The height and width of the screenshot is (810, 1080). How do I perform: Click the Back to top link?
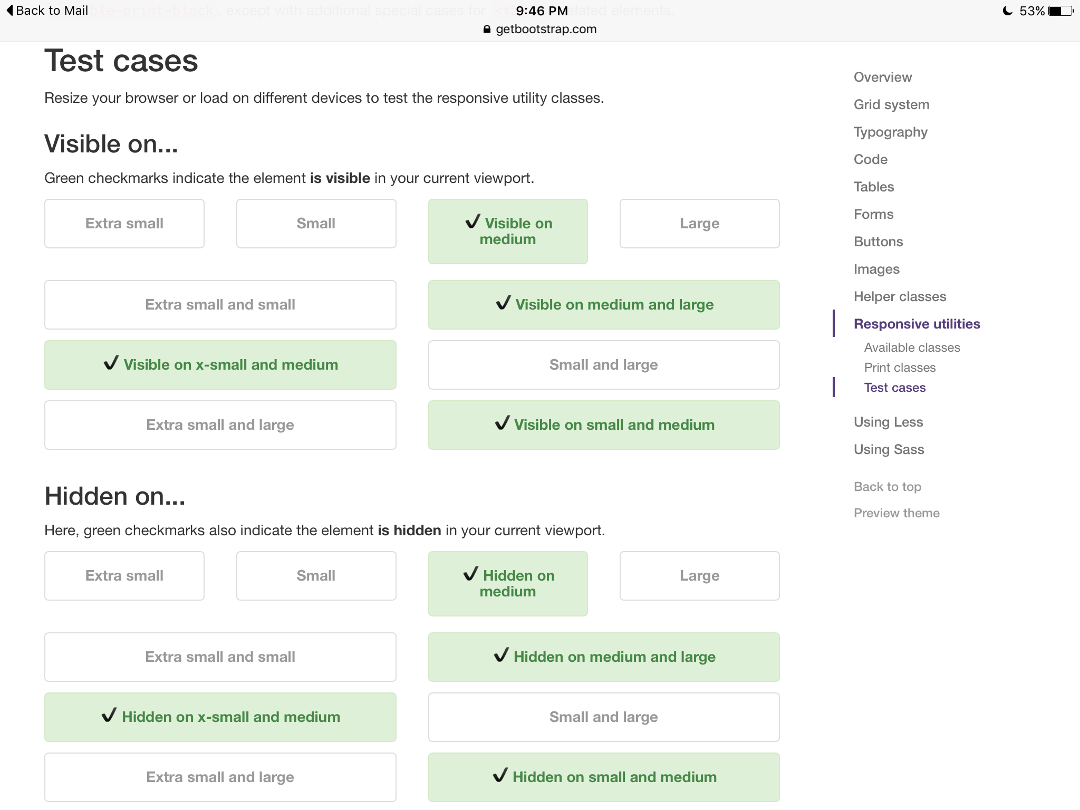click(887, 487)
